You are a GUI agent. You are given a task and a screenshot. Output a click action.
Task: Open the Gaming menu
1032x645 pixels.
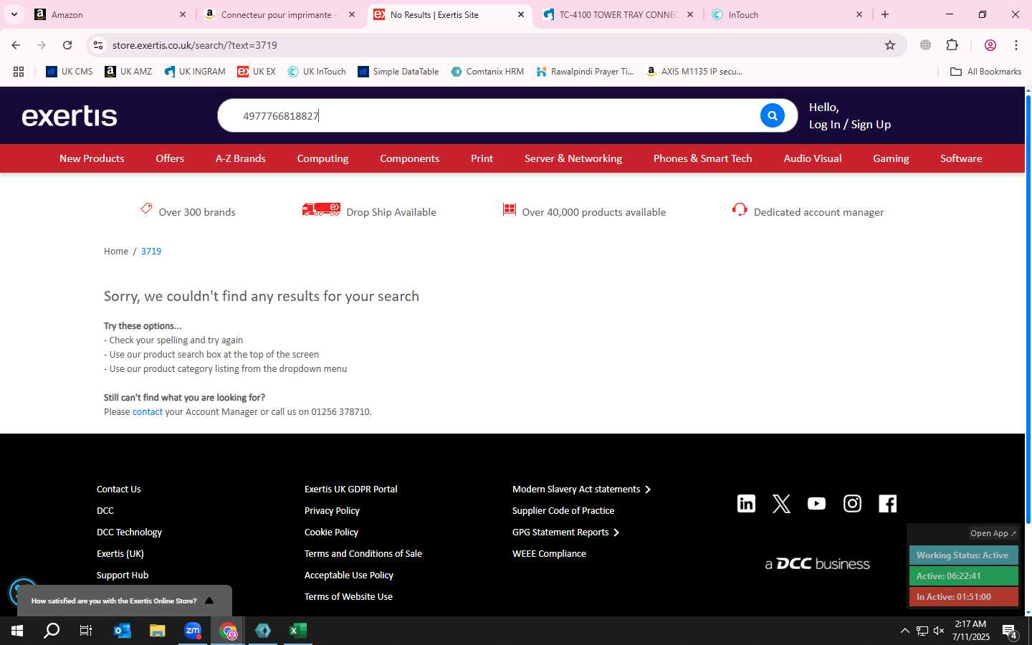point(891,158)
